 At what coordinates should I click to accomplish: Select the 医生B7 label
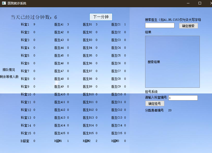[88, 71]
